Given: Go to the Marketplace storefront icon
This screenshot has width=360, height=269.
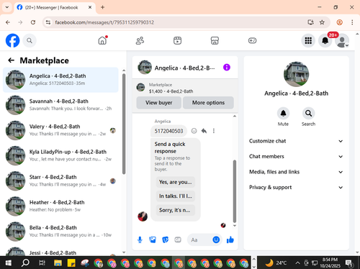Looking at the screenshot, I should click(x=215, y=40).
